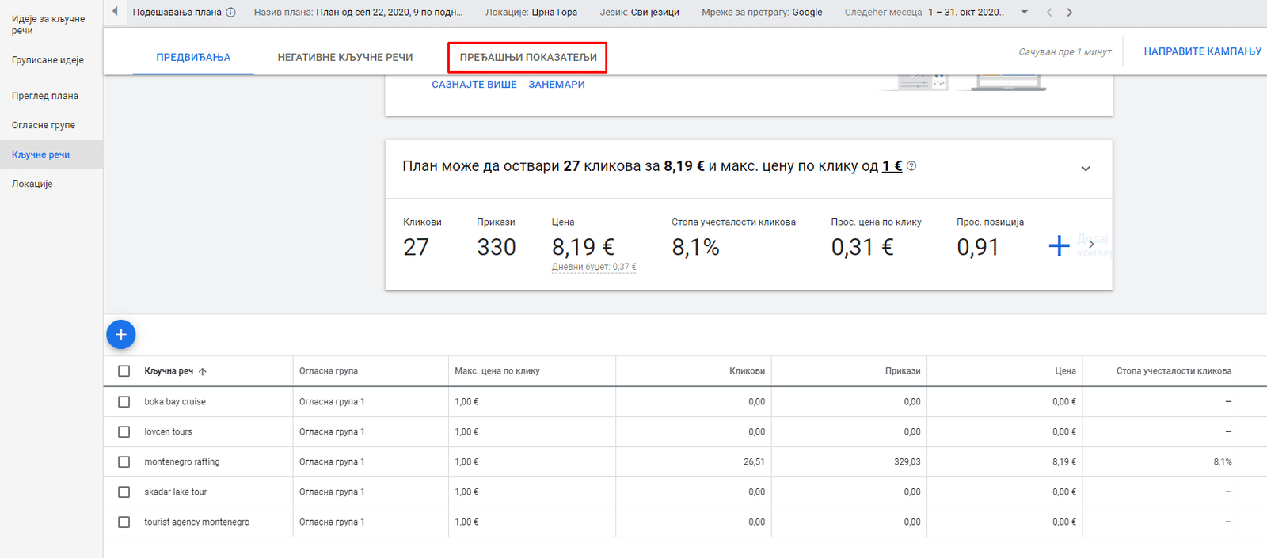
Task: Collapse the plan forecast summary card chevron
Action: (1086, 169)
